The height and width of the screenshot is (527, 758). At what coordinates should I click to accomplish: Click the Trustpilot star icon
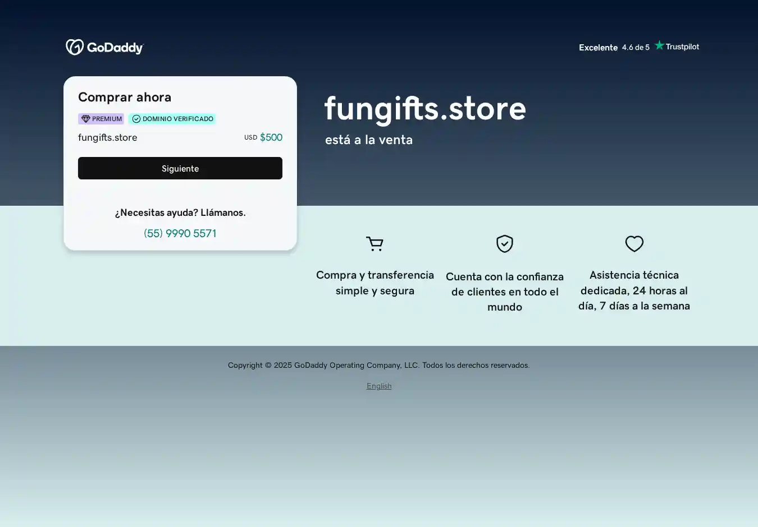point(659,45)
